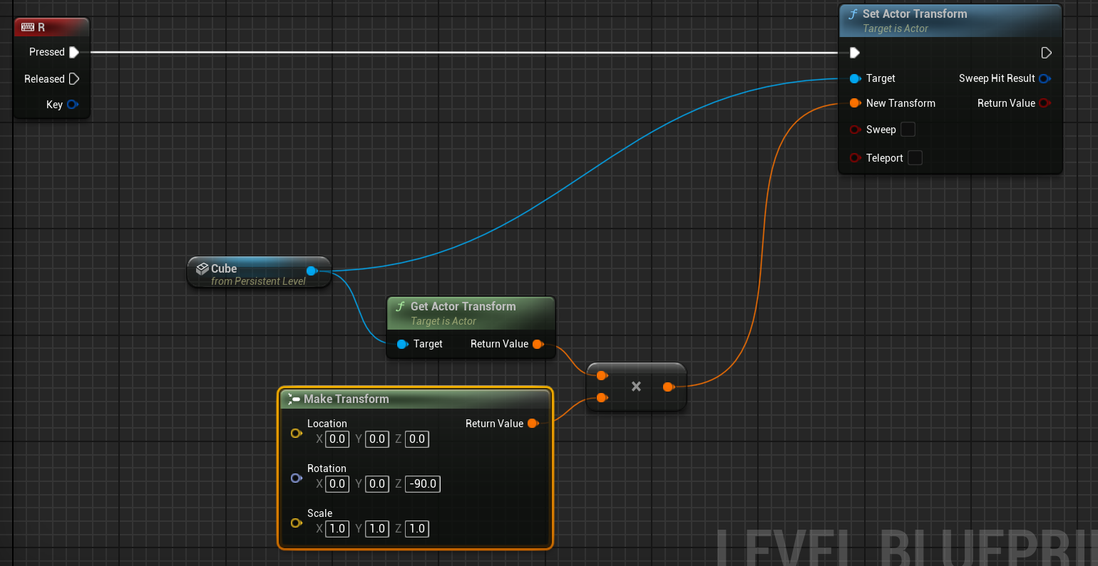Click Rotation Z field showing -90.0
Viewport: 1098px width, 566px height.
[x=423, y=484]
